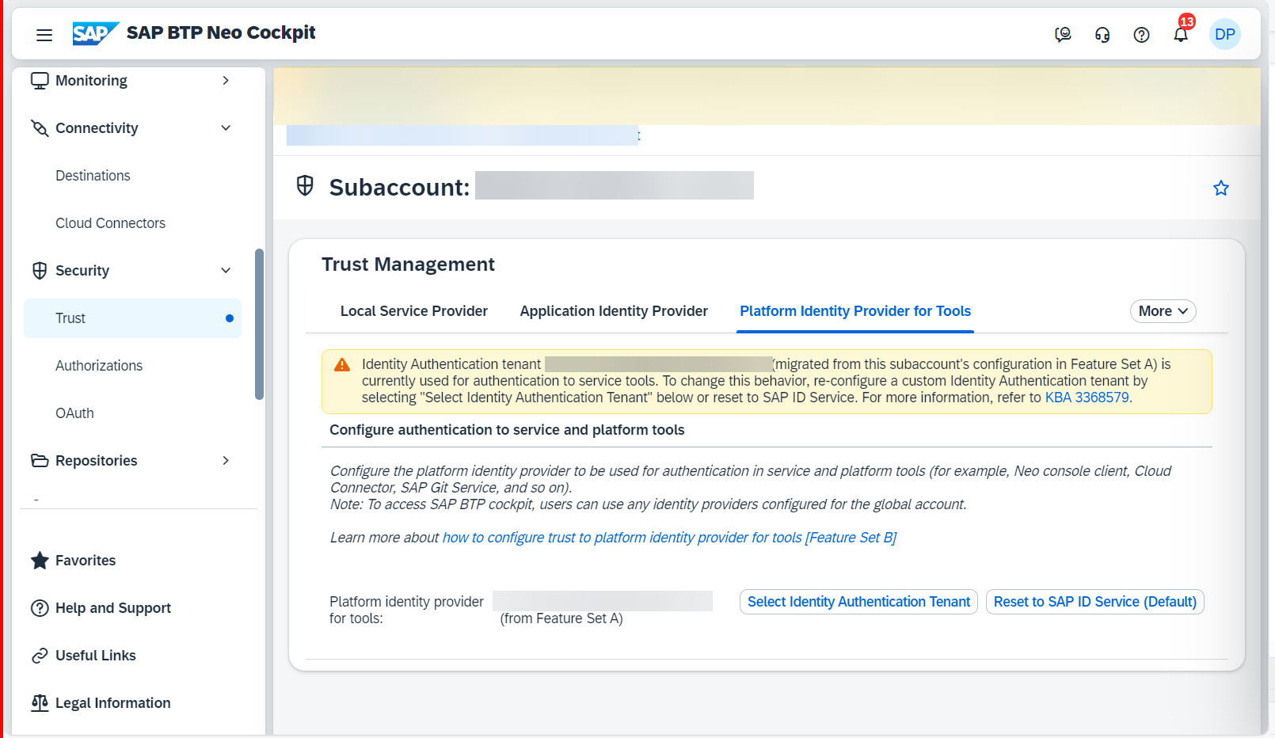Open Destinations in the sidebar
The image size is (1275, 738).
(93, 176)
